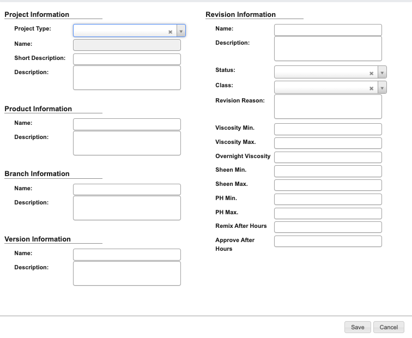Click the Project Type: label
412x338 pixels.
pos(33,29)
